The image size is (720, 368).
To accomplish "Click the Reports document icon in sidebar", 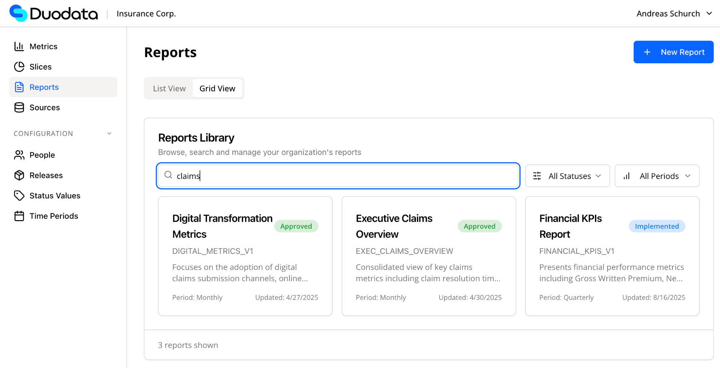I will point(19,87).
